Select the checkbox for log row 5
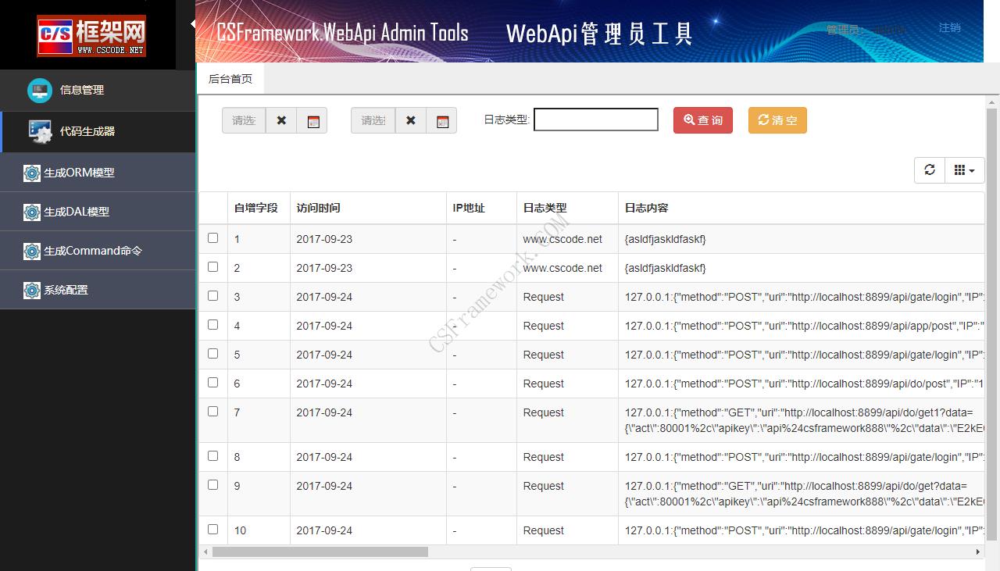 pos(212,354)
